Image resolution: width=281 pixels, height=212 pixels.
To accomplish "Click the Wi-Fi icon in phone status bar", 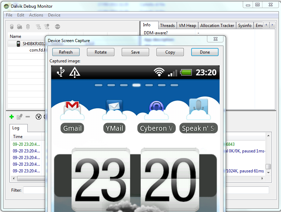I will tap(159, 72).
